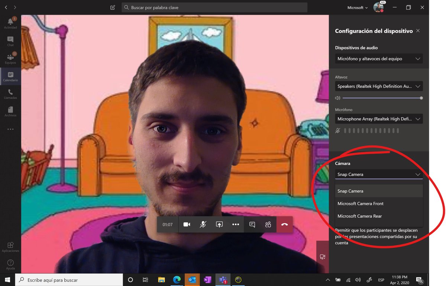The image size is (446, 286).
Task: Hang up the ongoing call
Action: coord(284,224)
